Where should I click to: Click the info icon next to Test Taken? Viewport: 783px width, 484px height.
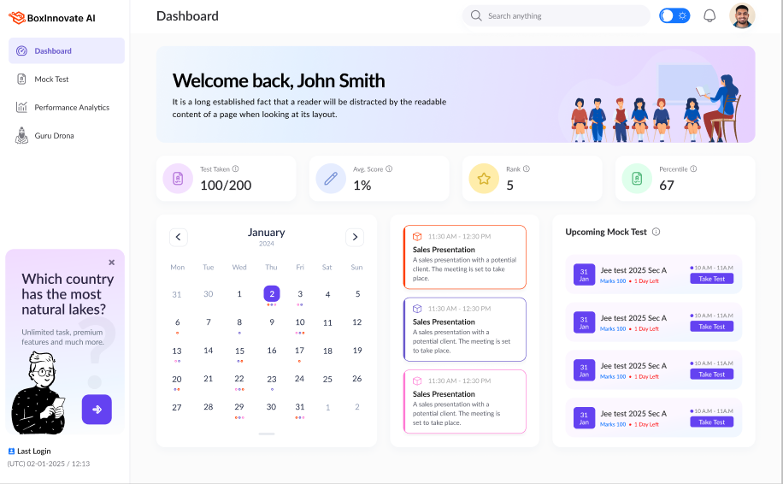(236, 169)
